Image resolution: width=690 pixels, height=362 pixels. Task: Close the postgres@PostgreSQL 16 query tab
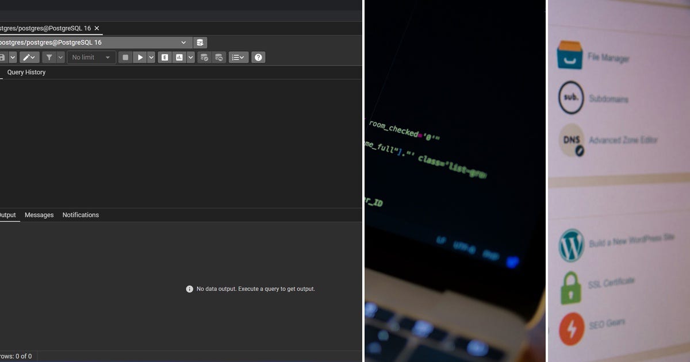97,28
